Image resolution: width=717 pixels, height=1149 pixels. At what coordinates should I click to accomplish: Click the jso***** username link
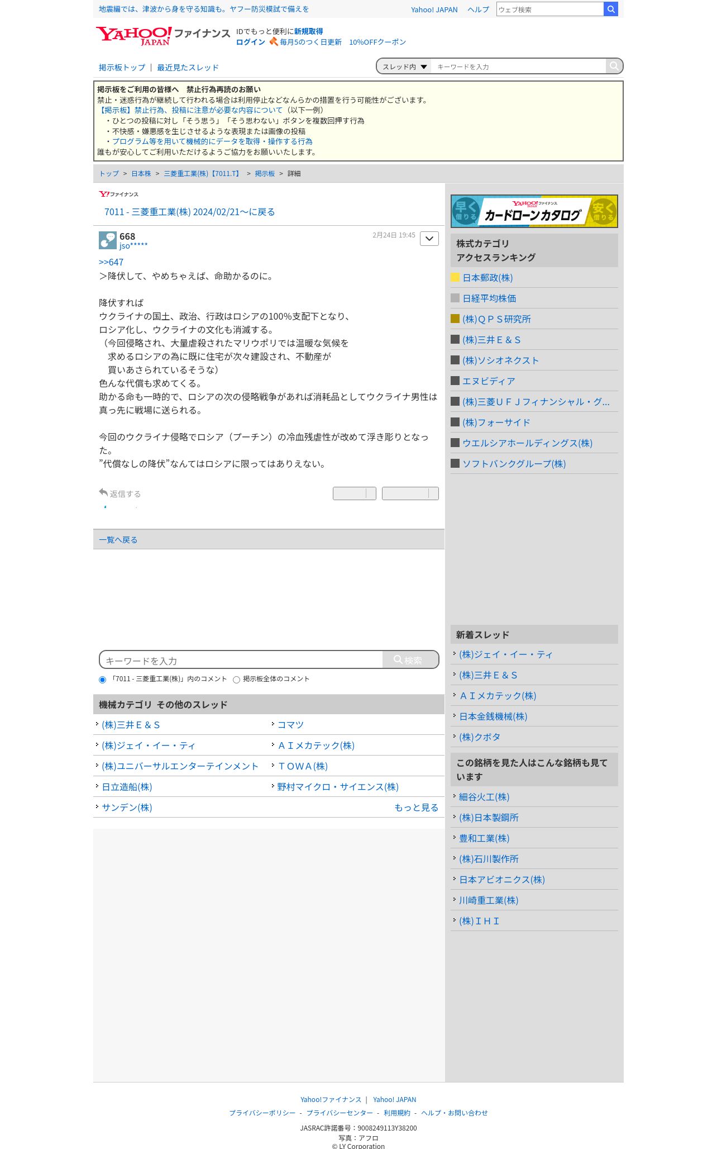[133, 246]
